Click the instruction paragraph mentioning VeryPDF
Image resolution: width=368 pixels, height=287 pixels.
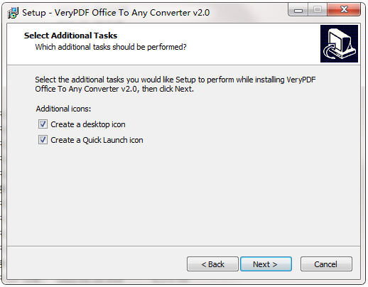pyautogui.click(x=175, y=84)
